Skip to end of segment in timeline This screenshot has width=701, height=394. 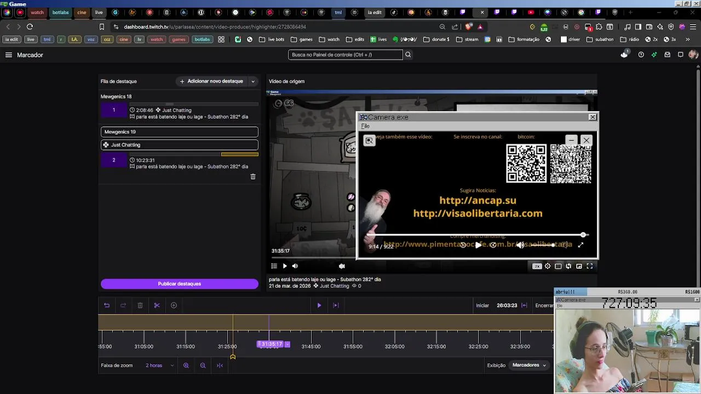pyautogui.click(x=336, y=305)
